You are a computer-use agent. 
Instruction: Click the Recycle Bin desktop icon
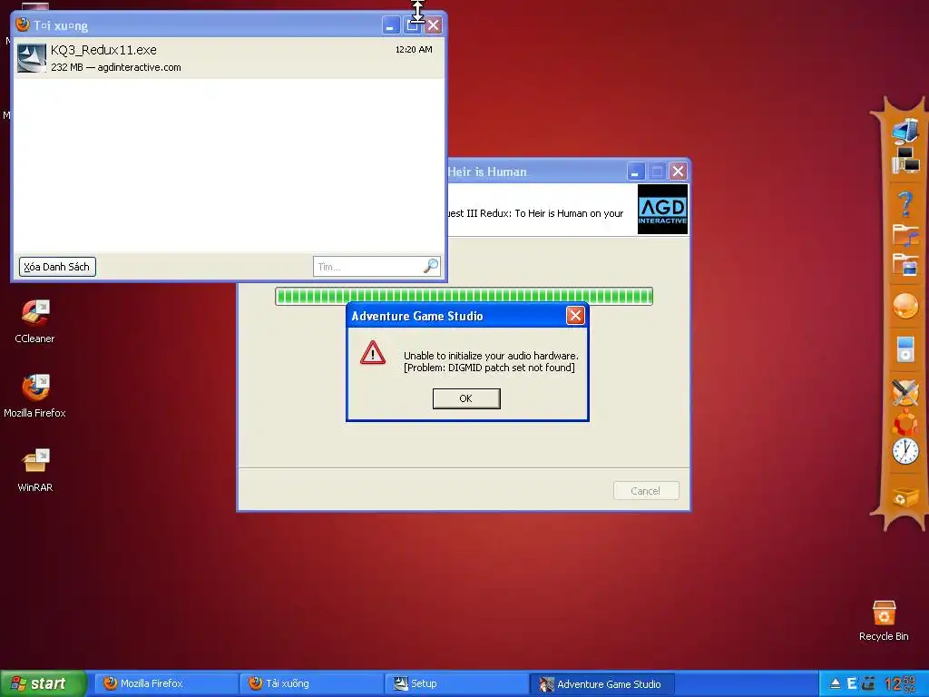884,621
